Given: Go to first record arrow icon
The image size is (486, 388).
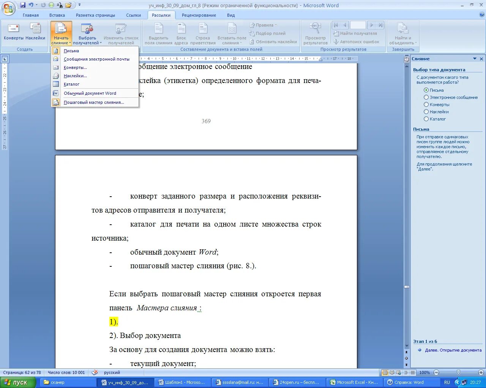Looking at the screenshot, I should (336, 25).
